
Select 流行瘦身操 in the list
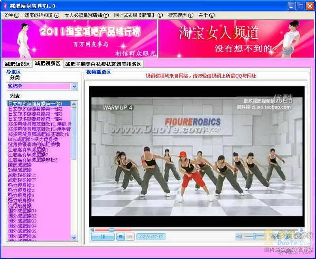point(39,206)
